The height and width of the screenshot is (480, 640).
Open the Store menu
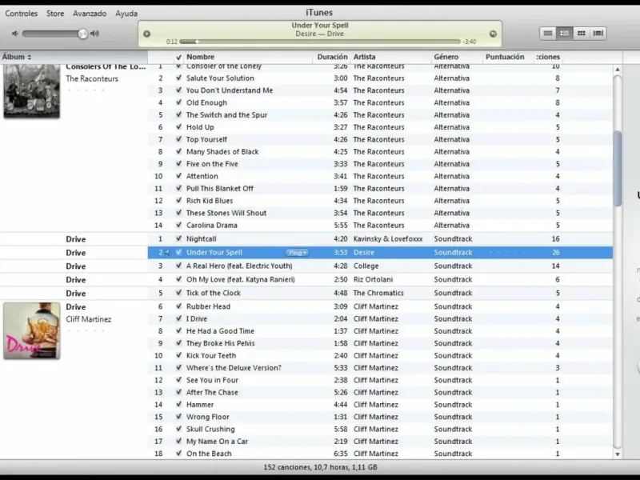coord(55,14)
